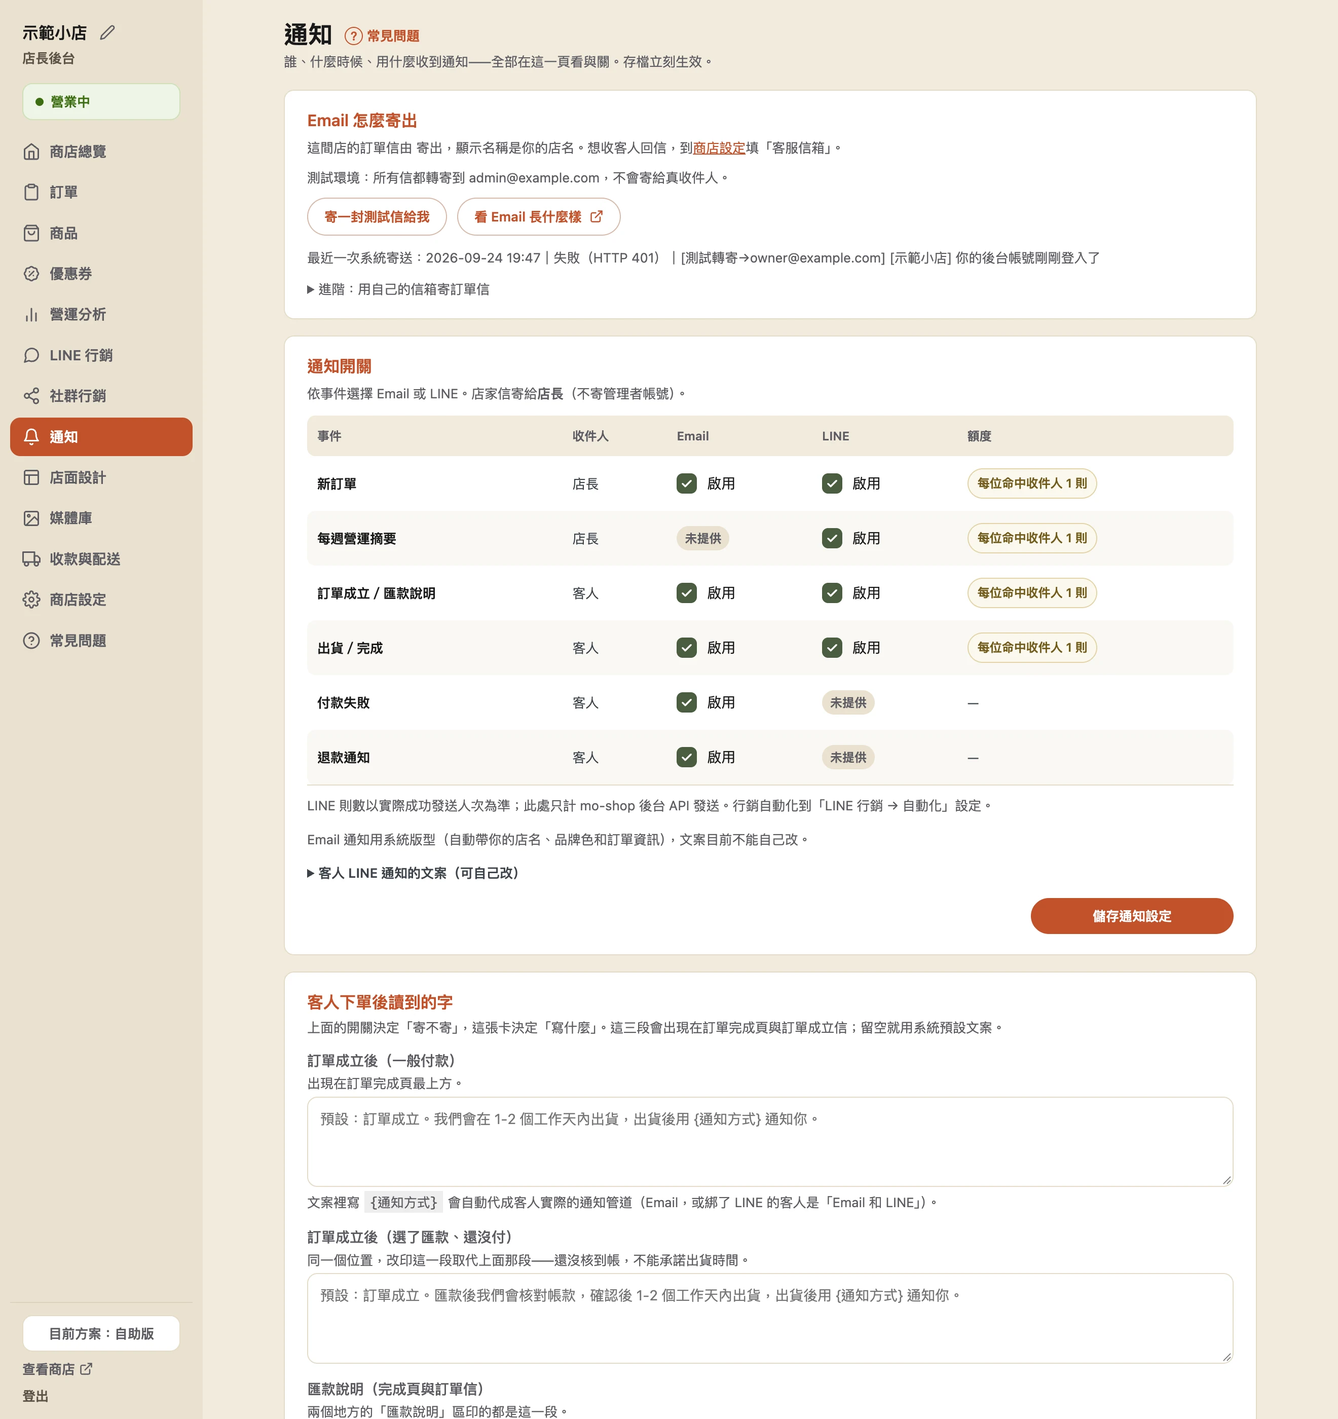The image size is (1338, 1419).
Task: Click the 儲存通知設定 button
Action: [x=1132, y=916]
